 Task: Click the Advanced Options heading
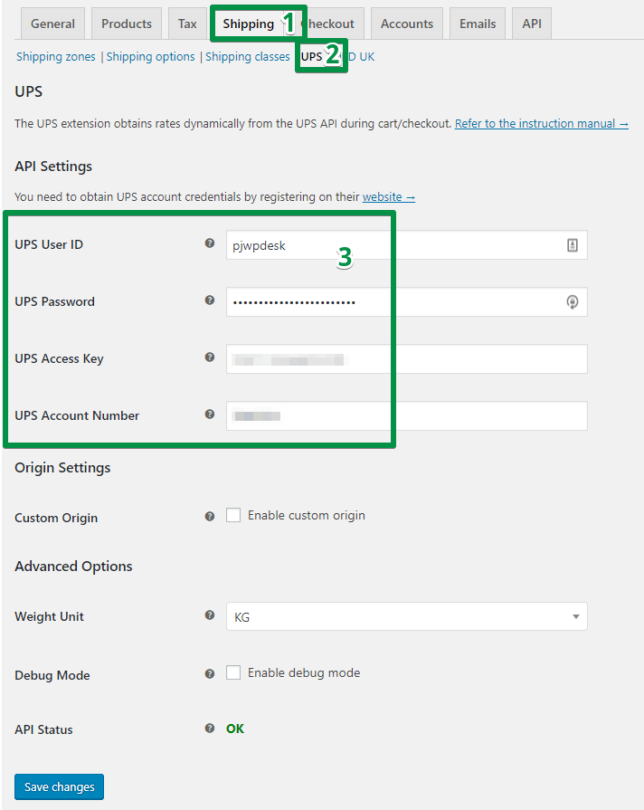point(73,567)
